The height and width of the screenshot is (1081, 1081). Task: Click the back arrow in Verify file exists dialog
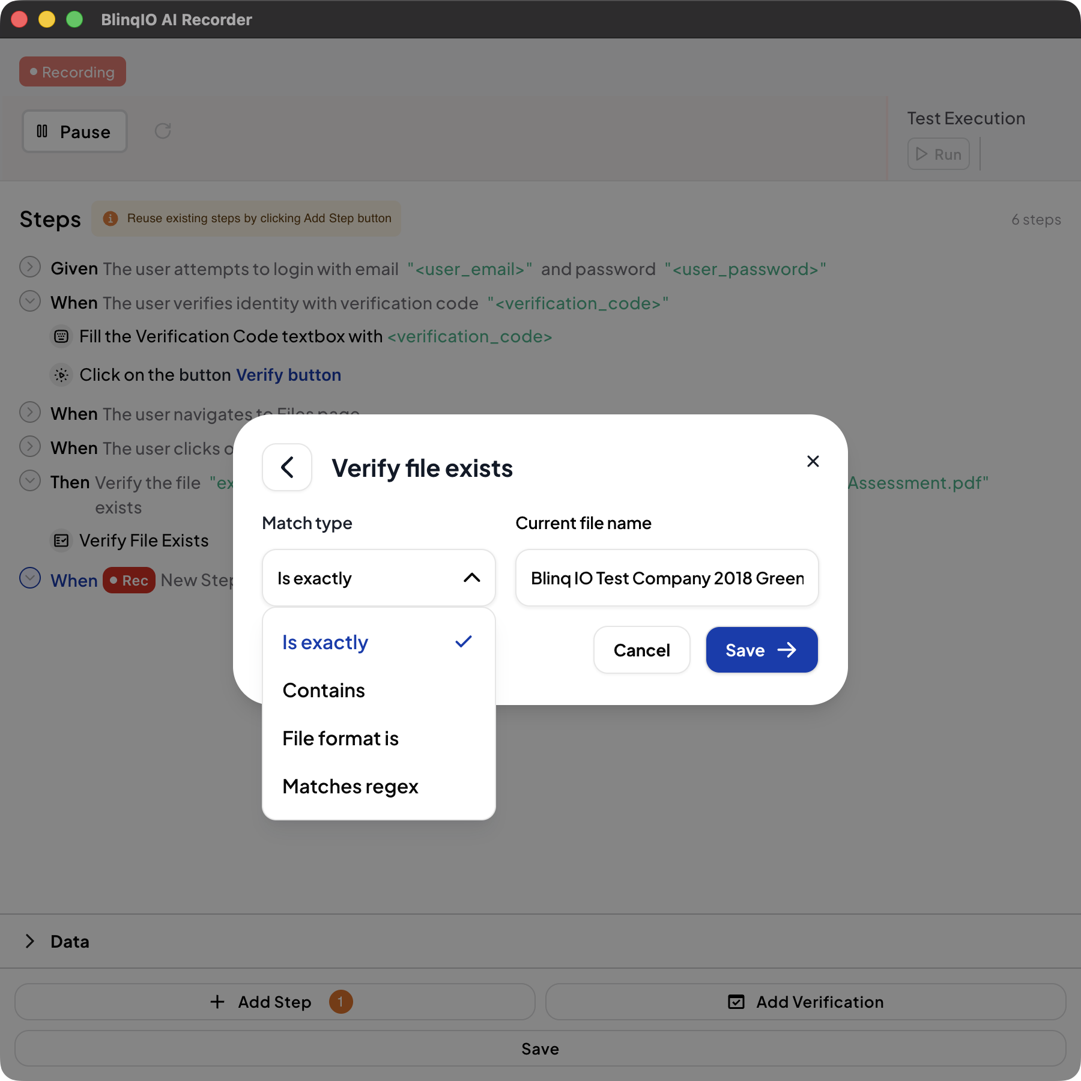coord(287,467)
